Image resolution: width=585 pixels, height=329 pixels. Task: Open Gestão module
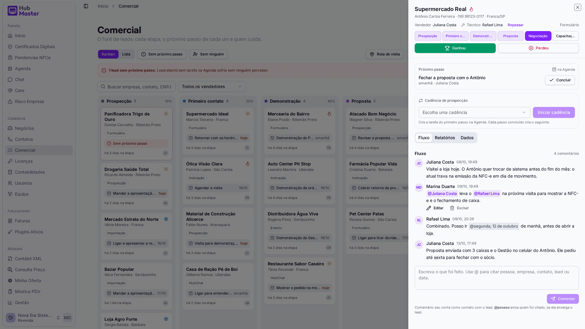point(39,302)
